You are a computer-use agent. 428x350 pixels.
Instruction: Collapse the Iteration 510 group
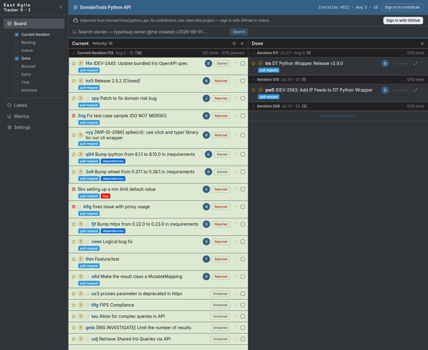[x=253, y=80]
